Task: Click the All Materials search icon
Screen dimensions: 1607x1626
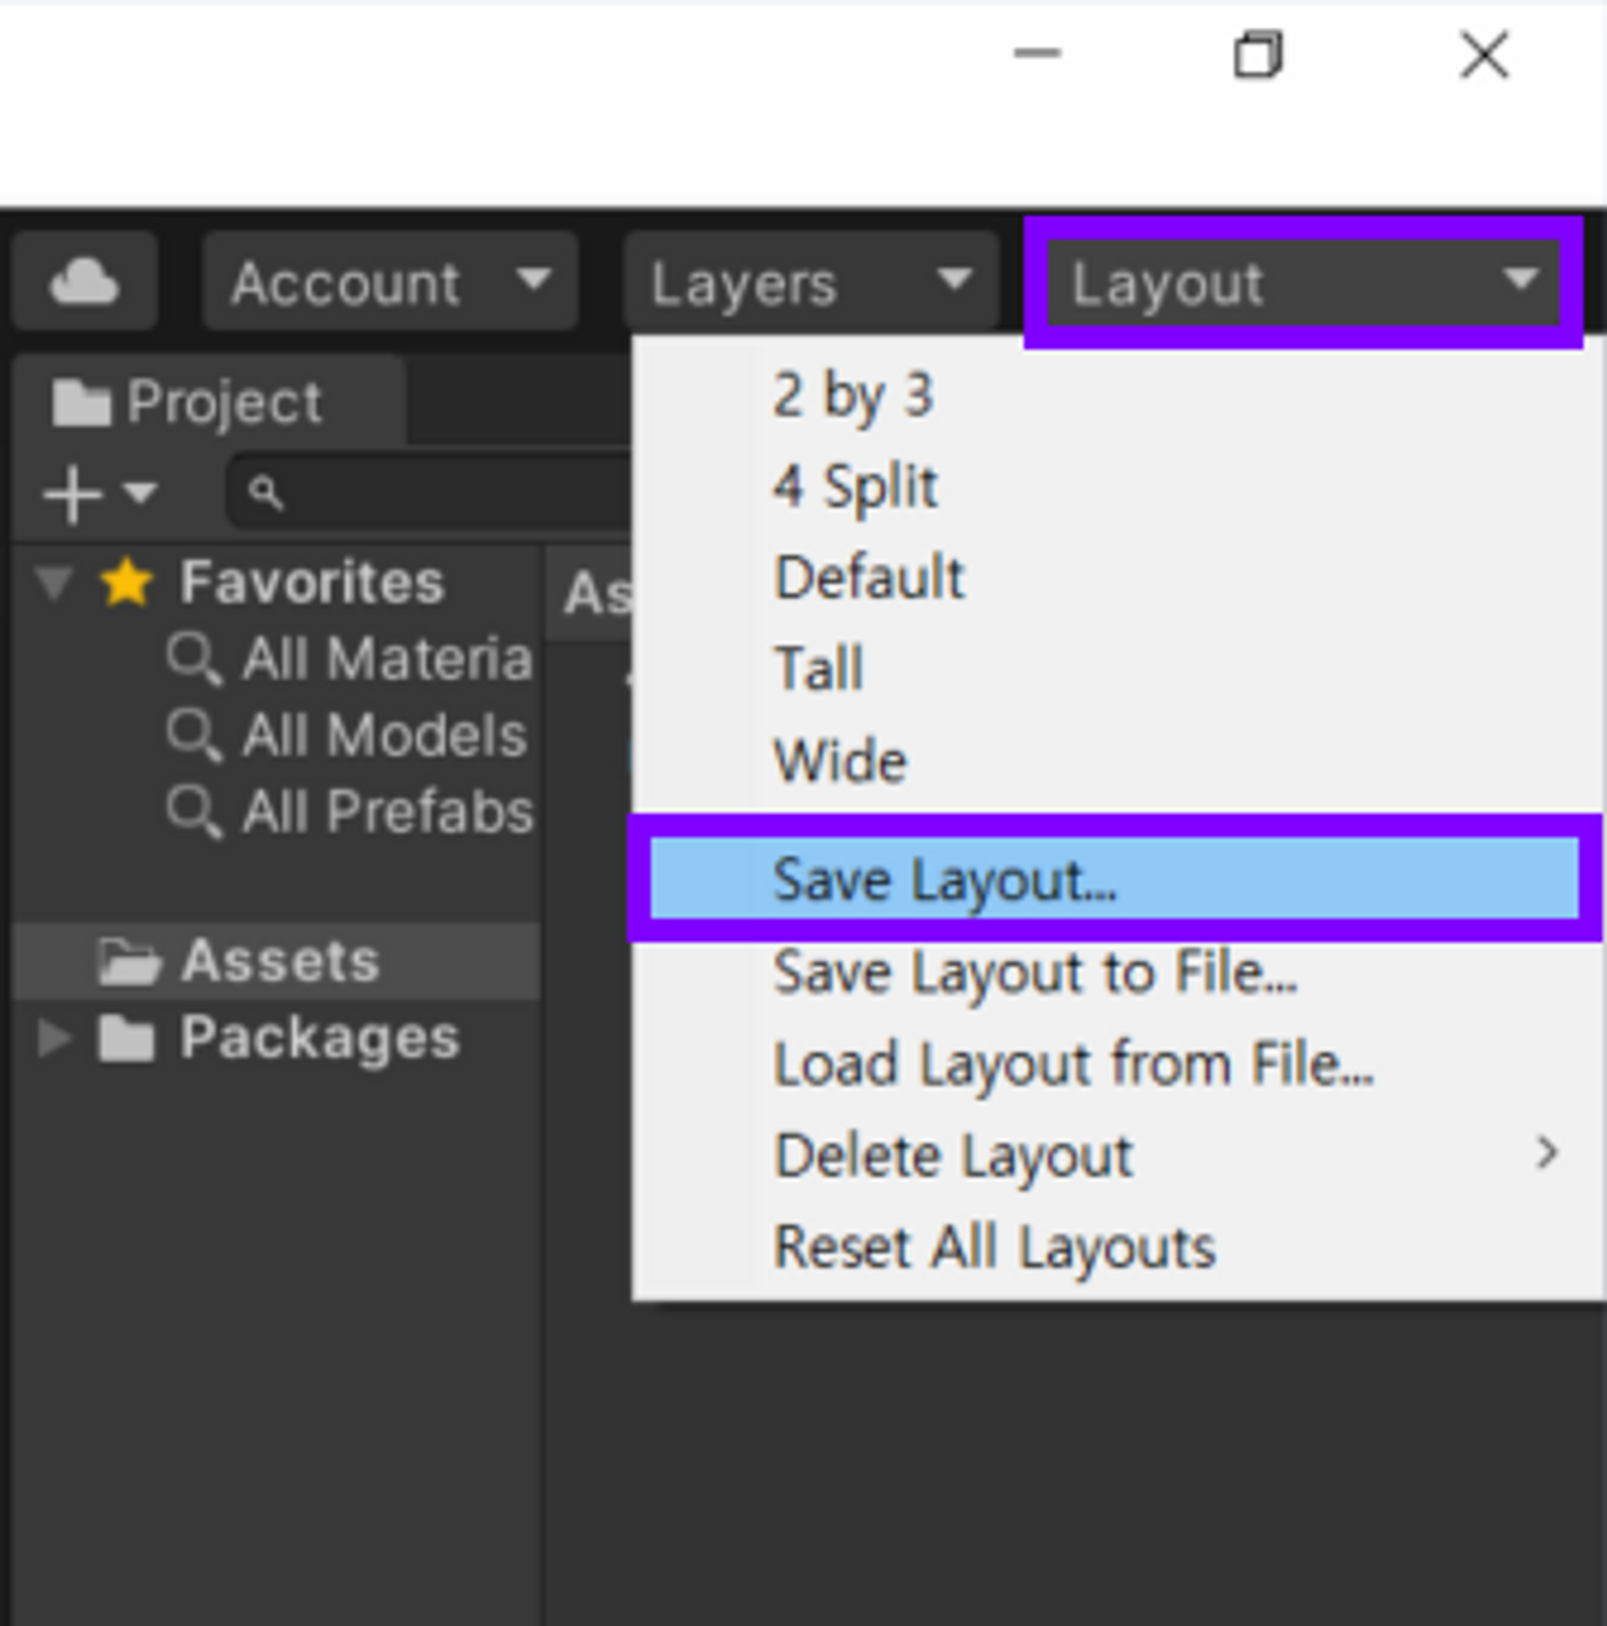Action: [194, 658]
